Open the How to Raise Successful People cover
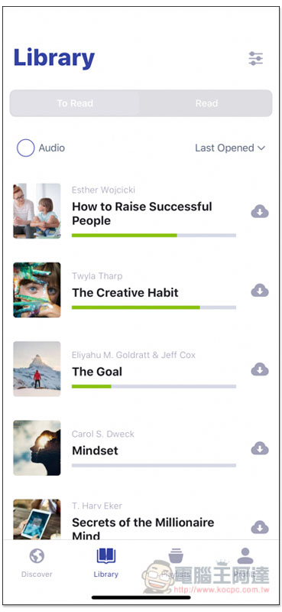The width and height of the screenshot is (282, 612). point(37,211)
